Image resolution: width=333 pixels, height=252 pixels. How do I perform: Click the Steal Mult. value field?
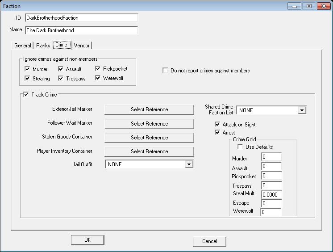tap(271, 194)
